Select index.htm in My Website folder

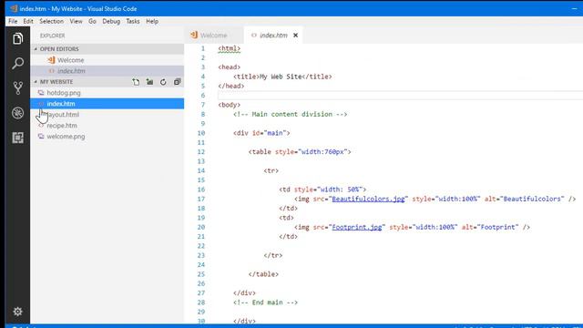pos(107,103)
